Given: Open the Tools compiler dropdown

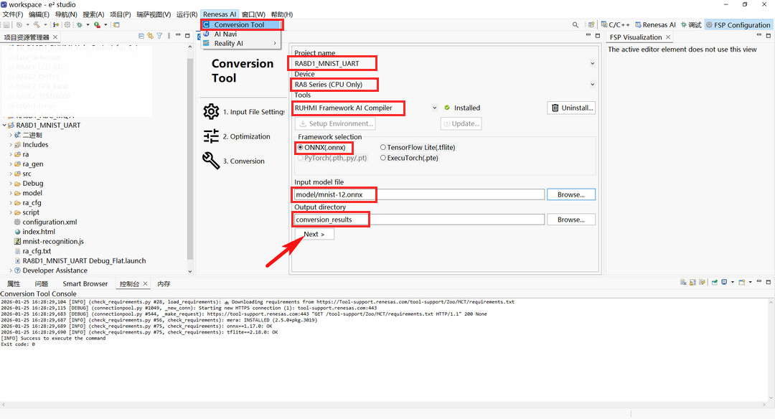Looking at the screenshot, I should (434, 108).
